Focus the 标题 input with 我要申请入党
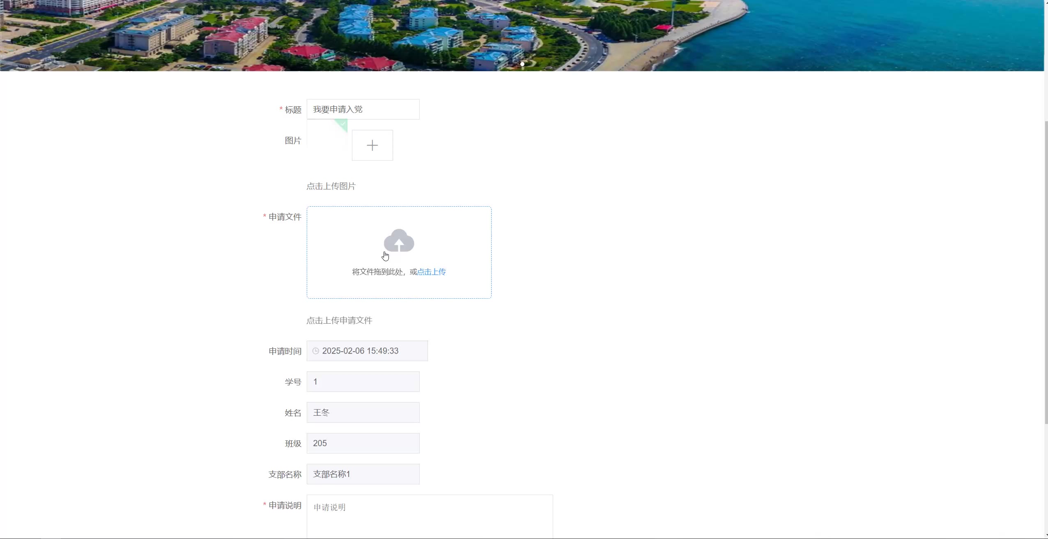The width and height of the screenshot is (1048, 539). [363, 109]
